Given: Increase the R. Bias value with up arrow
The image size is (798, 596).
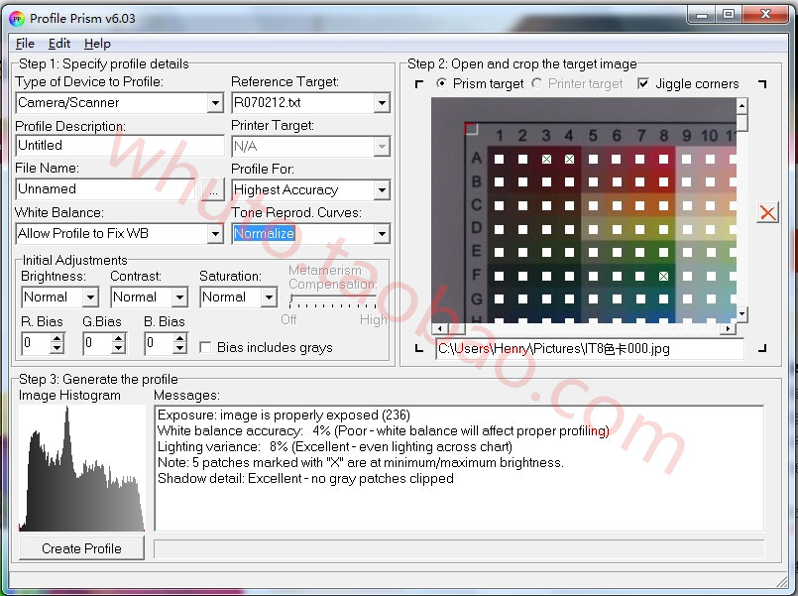Looking at the screenshot, I should click(x=57, y=337).
